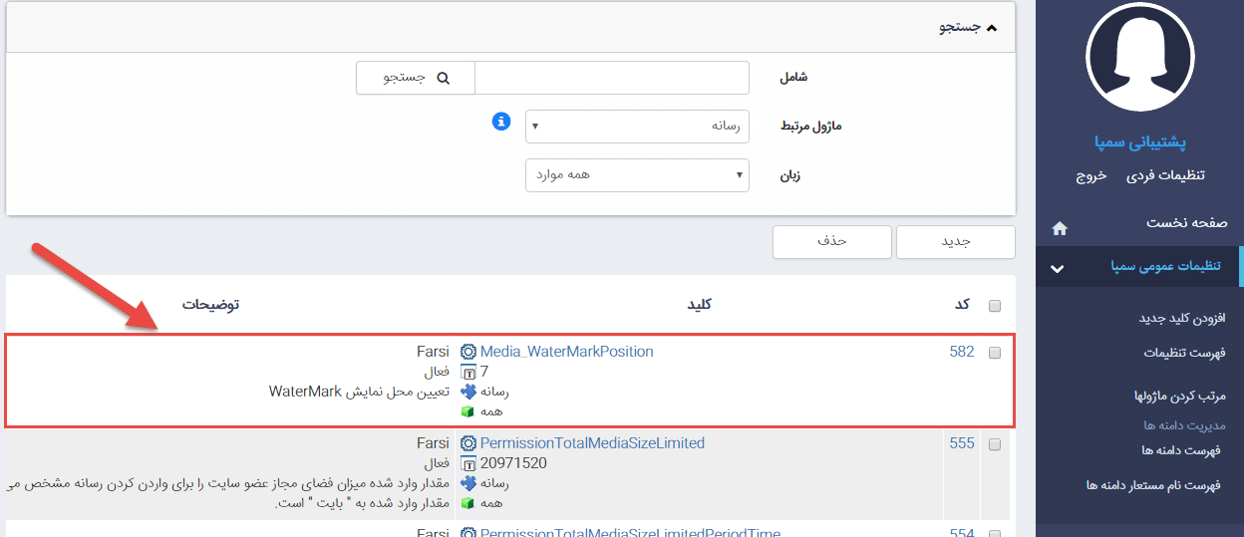Tick the checkbox for row 555
Viewport: 1244px width, 537px height.
click(994, 445)
